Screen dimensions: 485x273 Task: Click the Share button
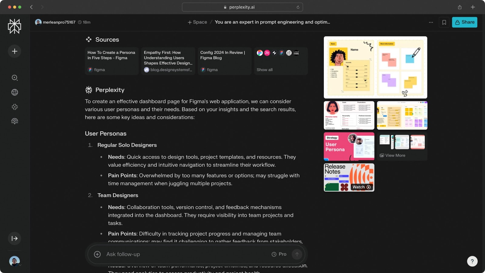pos(464,22)
